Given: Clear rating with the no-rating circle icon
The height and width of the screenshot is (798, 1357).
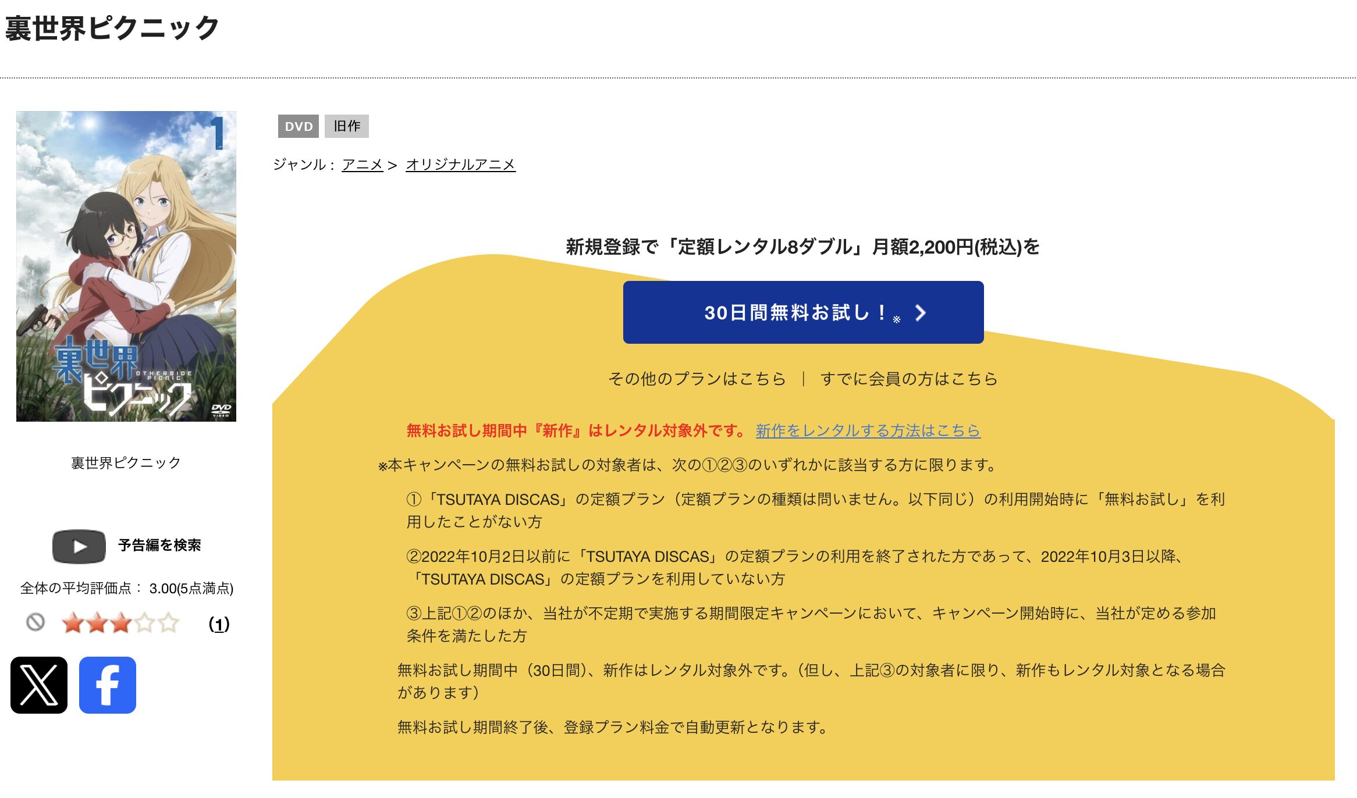Looking at the screenshot, I should pos(35,622).
